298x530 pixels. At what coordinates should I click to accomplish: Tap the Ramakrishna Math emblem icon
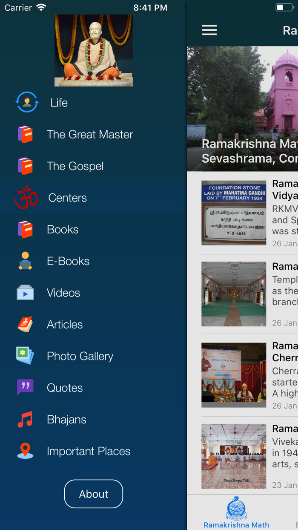click(236, 508)
